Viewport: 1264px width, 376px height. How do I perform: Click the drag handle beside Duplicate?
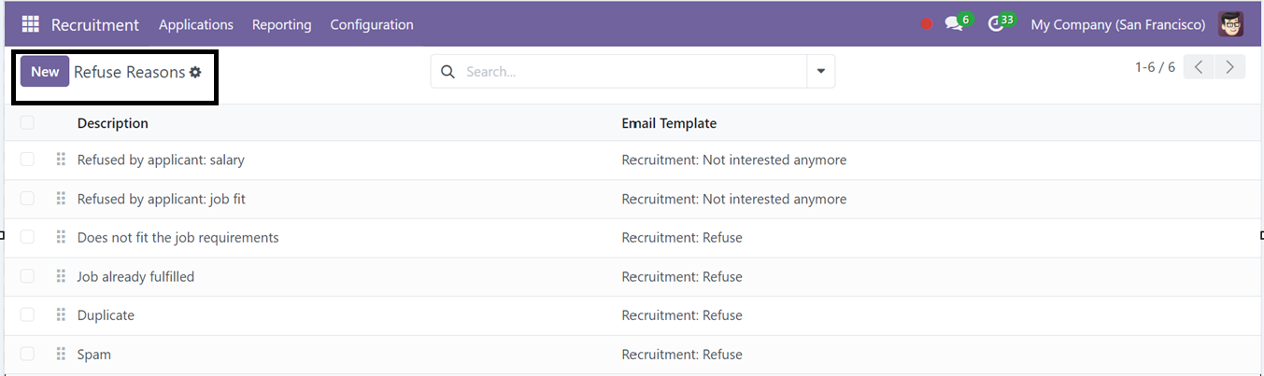pyautogui.click(x=61, y=315)
